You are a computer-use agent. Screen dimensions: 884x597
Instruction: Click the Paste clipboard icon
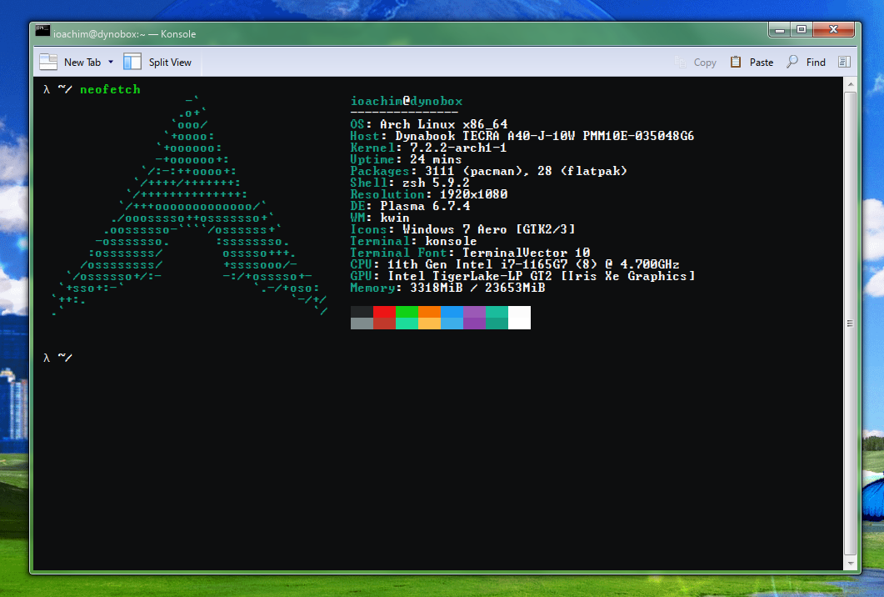tap(736, 62)
